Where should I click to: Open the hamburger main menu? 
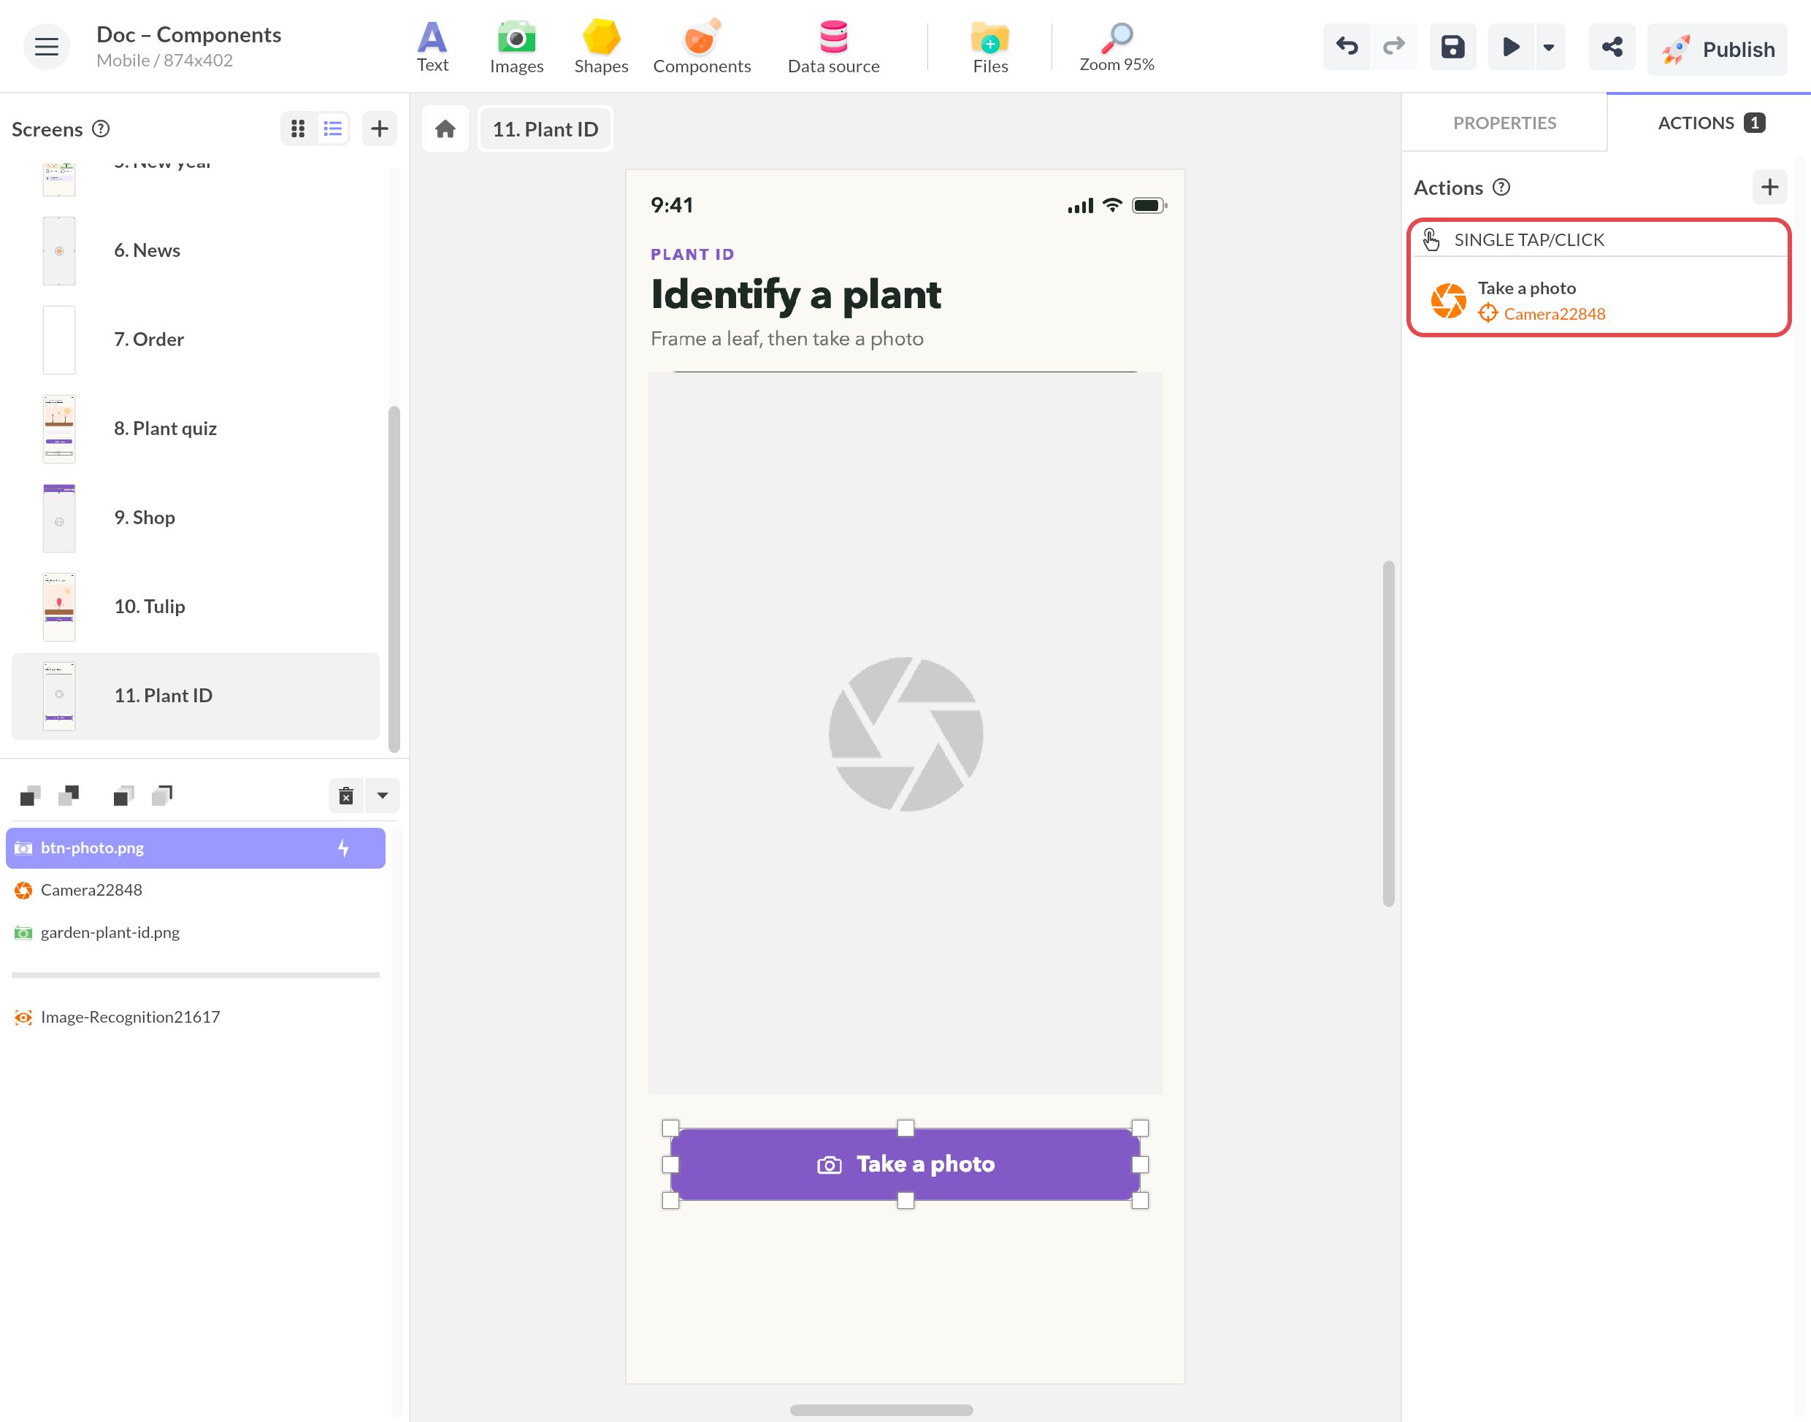pos(47,47)
